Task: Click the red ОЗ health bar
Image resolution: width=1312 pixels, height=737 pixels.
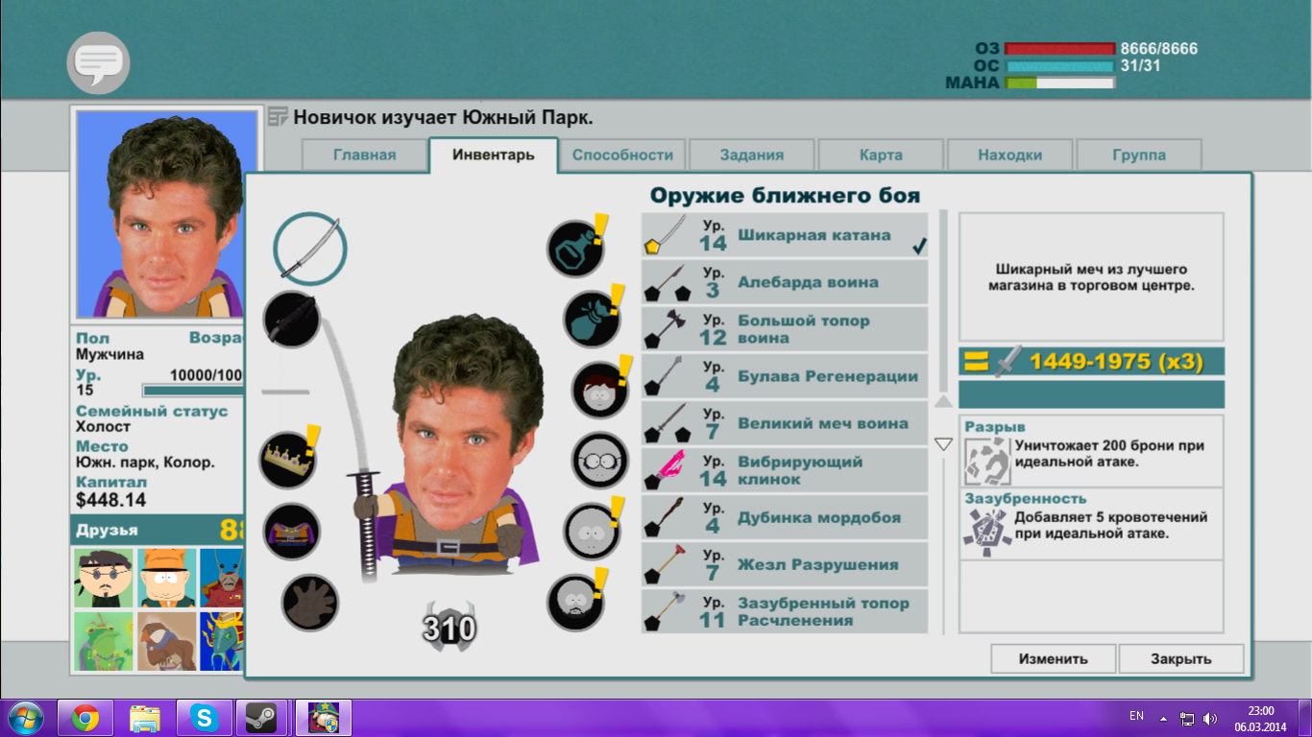Action: point(1059,49)
